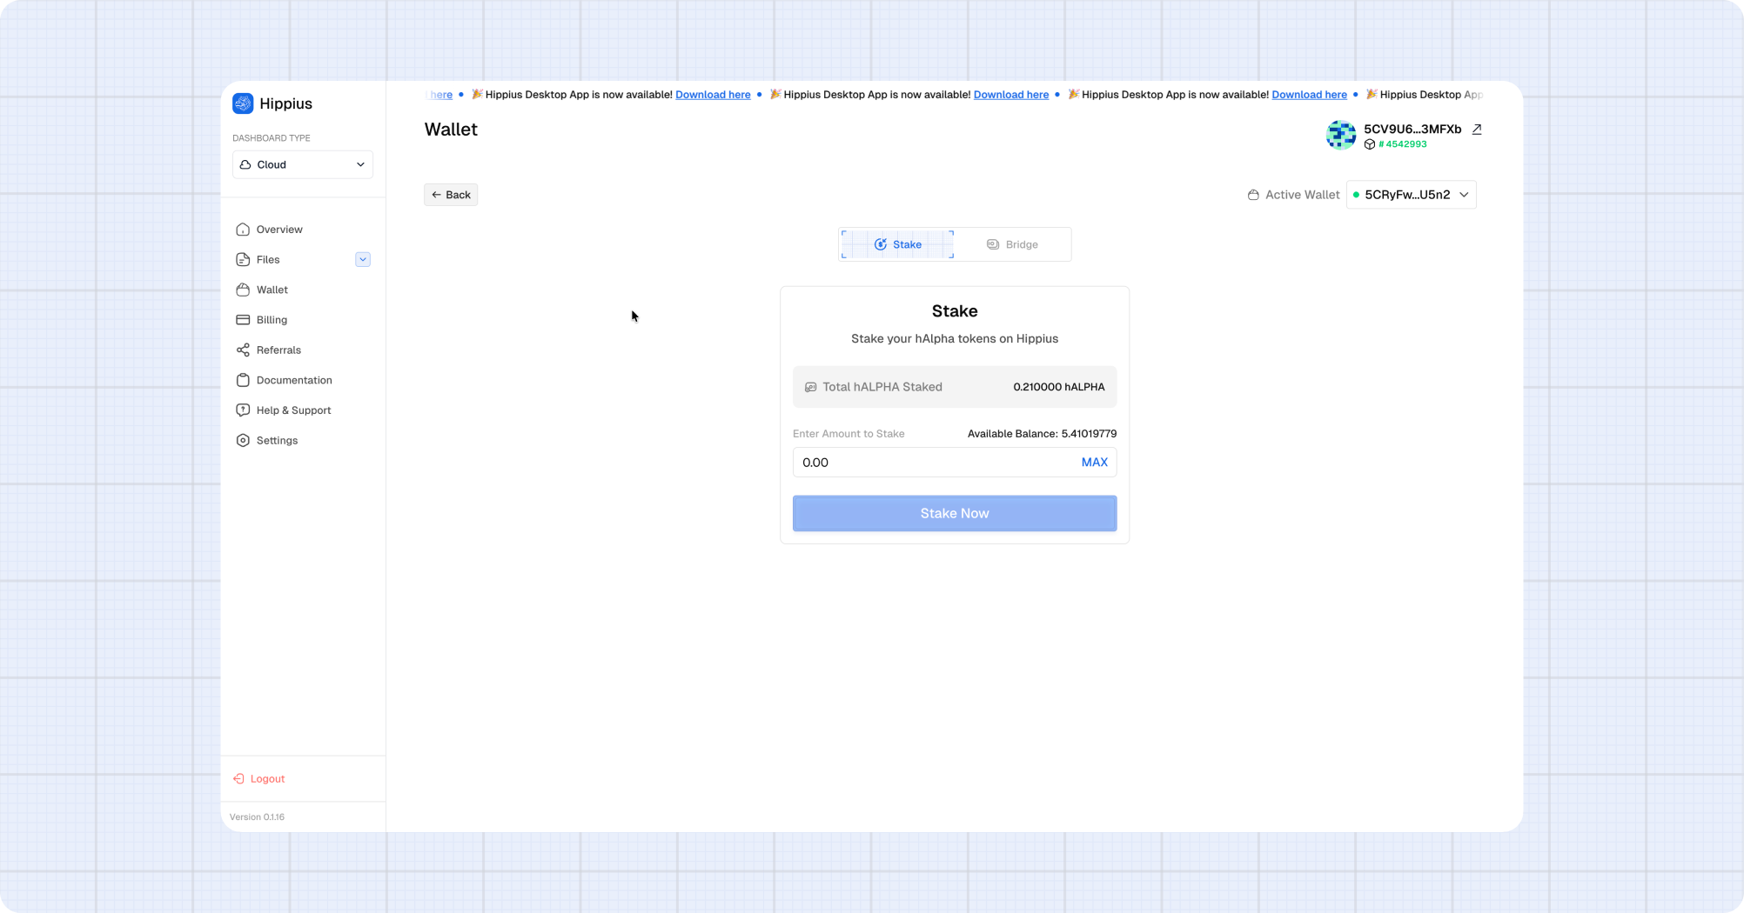Click the account address 5CV9U6...3MFXb
The height and width of the screenshot is (913, 1744).
pyautogui.click(x=1412, y=129)
